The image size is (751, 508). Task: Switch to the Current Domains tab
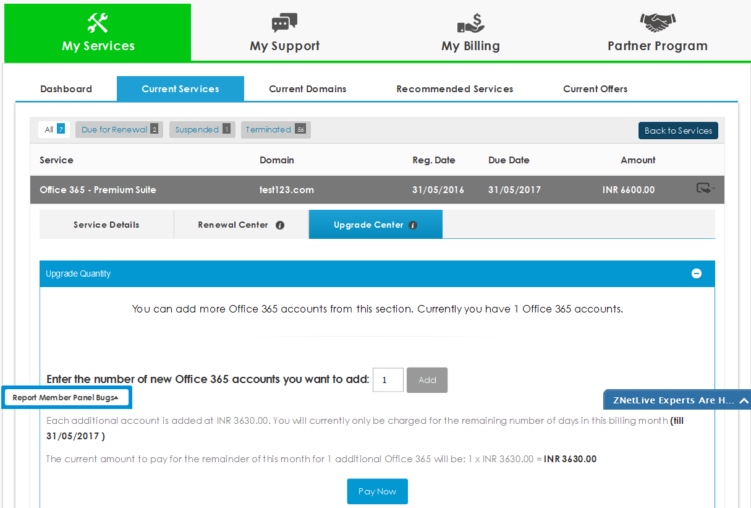click(x=307, y=88)
